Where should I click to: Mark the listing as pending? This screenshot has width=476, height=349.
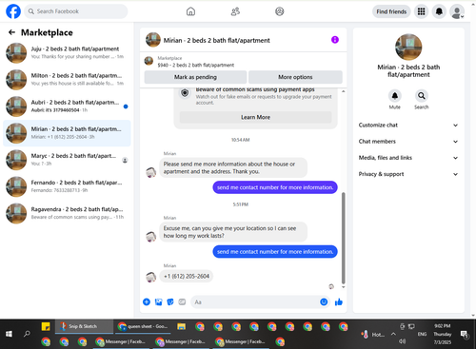(x=195, y=77)
